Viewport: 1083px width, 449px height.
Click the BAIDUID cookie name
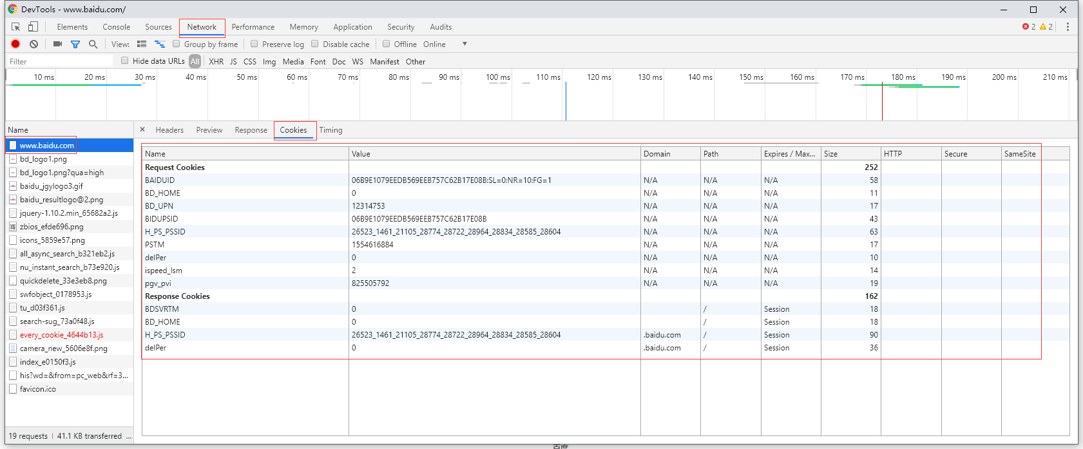(160, 180)
